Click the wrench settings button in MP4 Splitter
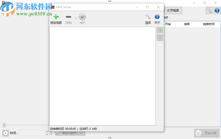The height and width of the screenshot is (139, 221). coord(209,10)
